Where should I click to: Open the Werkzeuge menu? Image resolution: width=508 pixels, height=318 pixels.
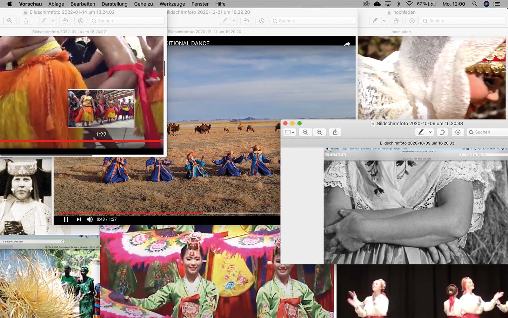pyautogui.click(x=172, y=4)
